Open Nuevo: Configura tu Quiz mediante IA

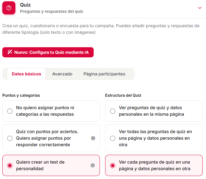point(48,52)
